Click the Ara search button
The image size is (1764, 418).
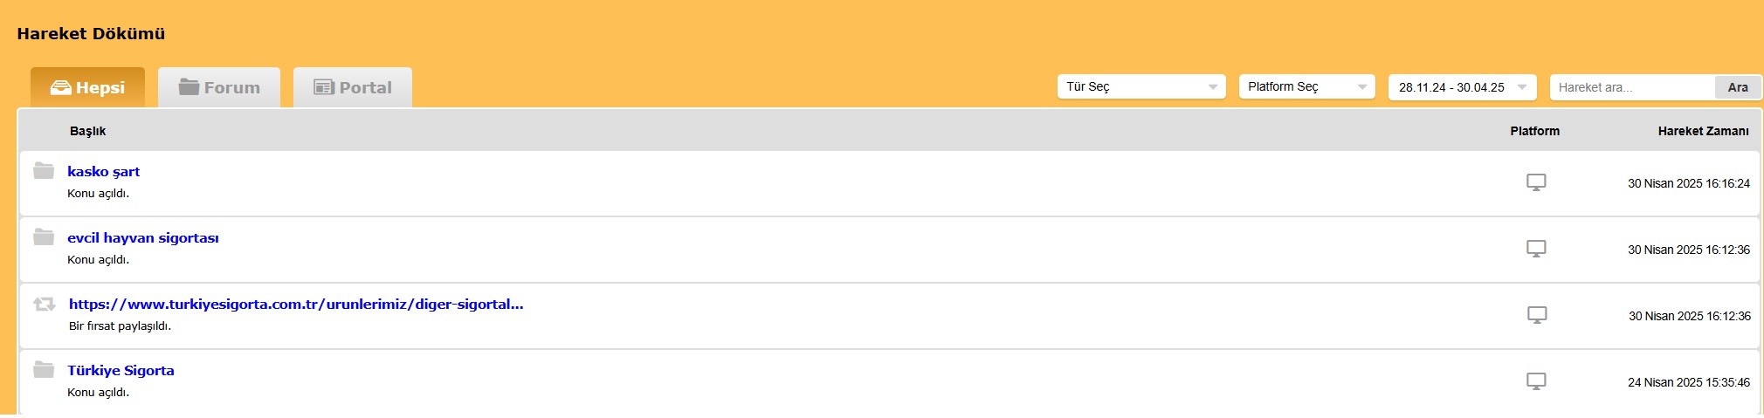coord(1738,87)
